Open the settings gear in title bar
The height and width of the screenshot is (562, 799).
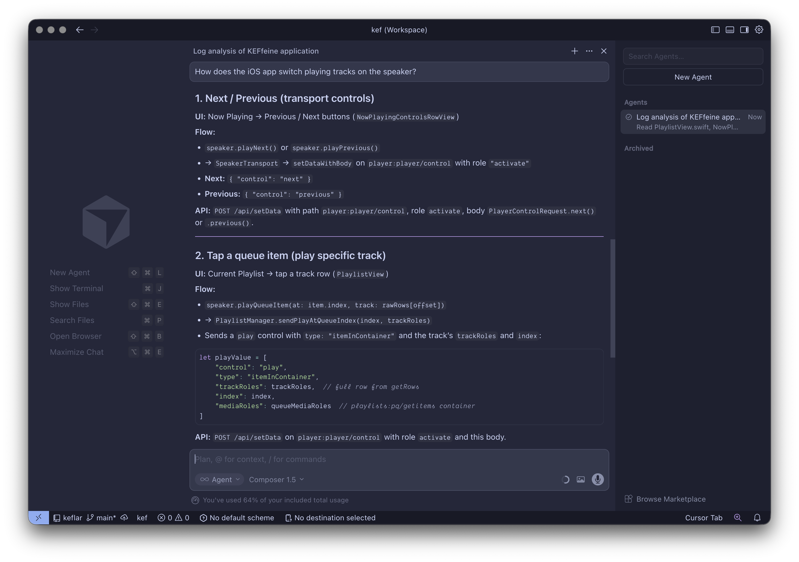point(759,30)
